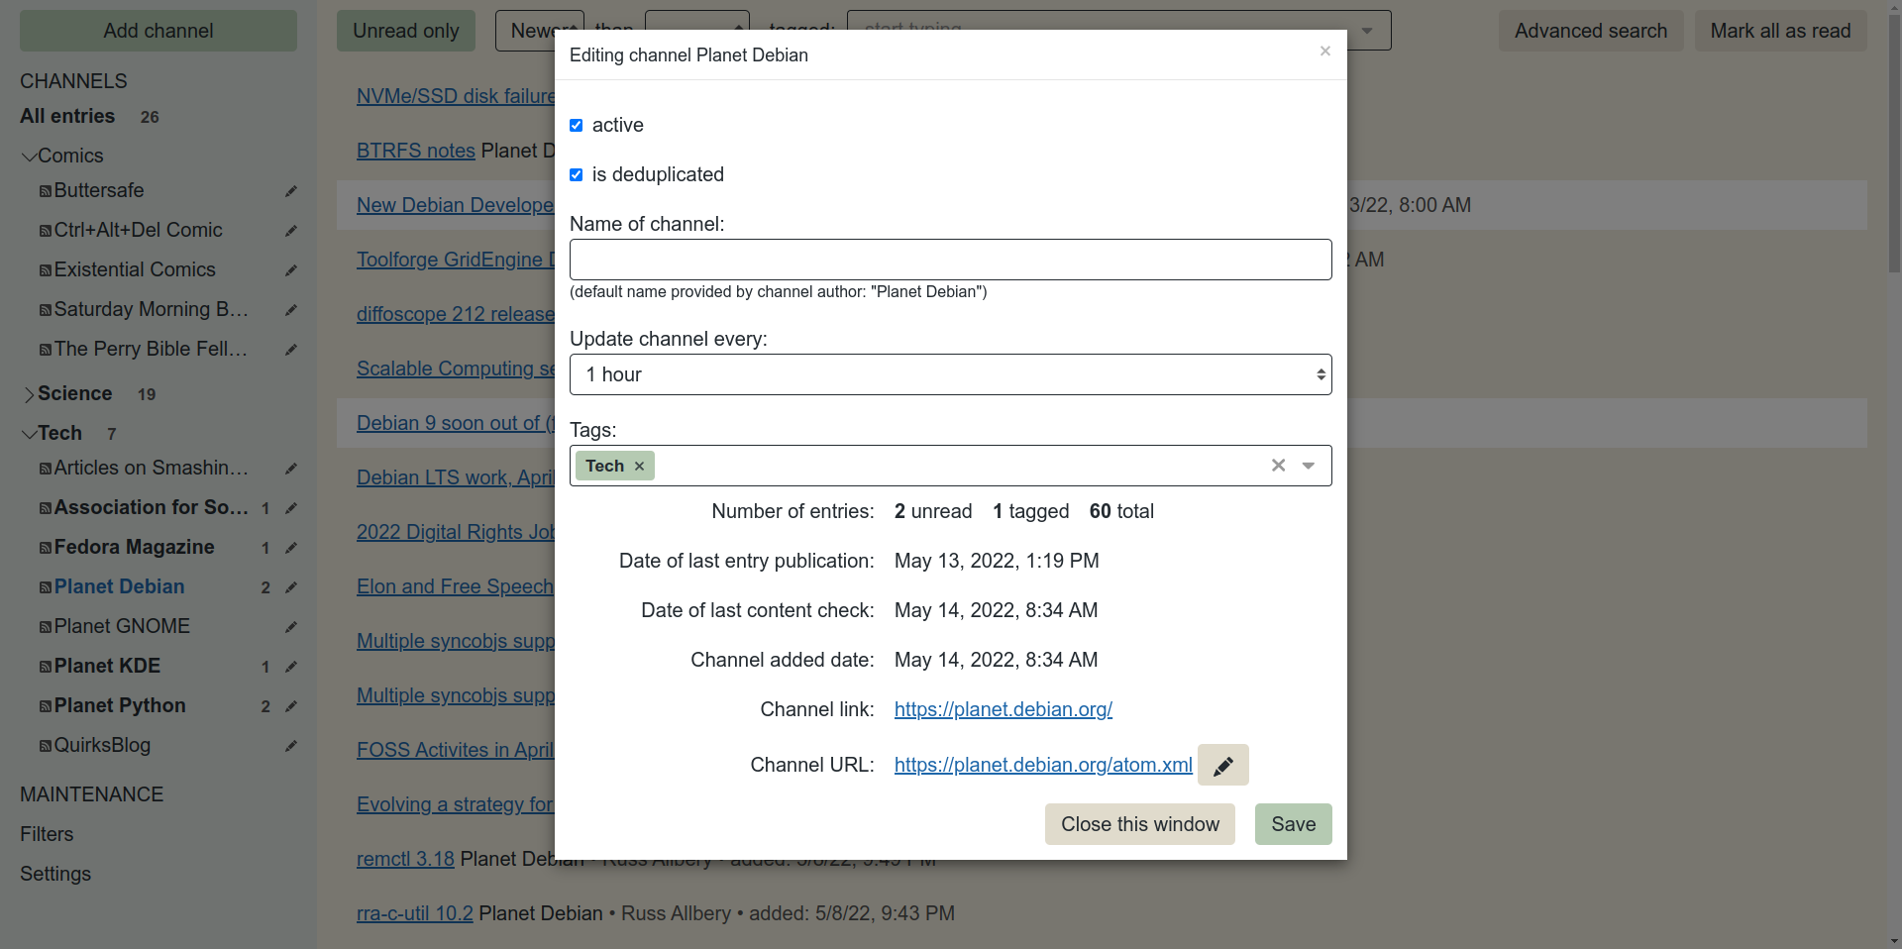Click the Name of channel input field
Image resolution: width=1902 pixels, height=949 pixels.
[951, 260]
